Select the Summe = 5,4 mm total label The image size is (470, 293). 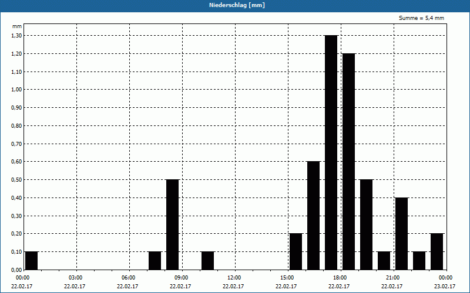[421, 18]
